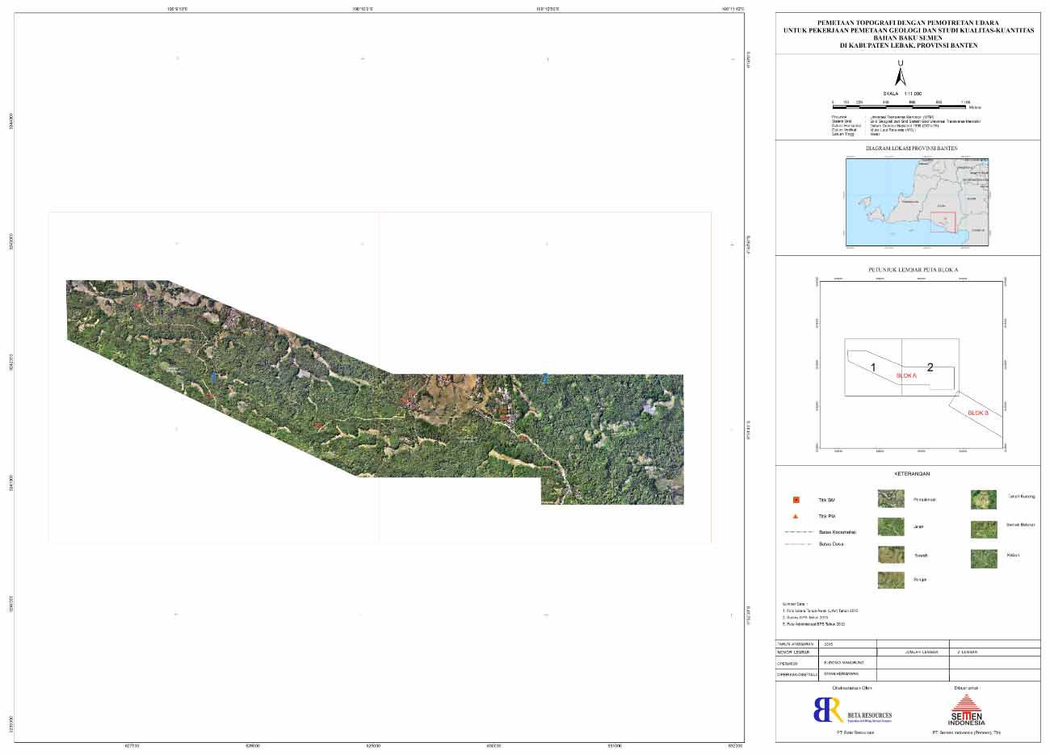This screenshot has height=755, width=1050.
Task: Click the Banten province location inset map
Action: pos(918,202)
